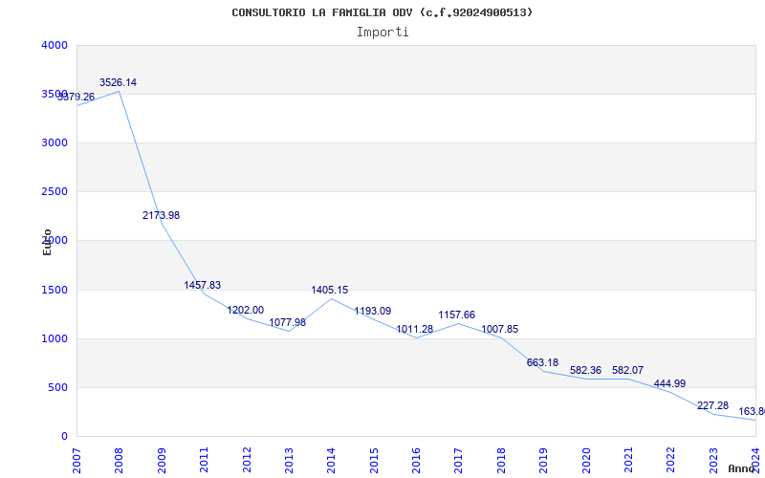
Task: Click the x-axis year 2012
Action: [247, 461]
